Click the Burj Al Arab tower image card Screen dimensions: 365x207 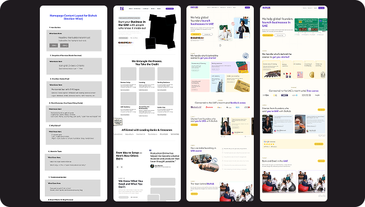[x=218, y=83]
